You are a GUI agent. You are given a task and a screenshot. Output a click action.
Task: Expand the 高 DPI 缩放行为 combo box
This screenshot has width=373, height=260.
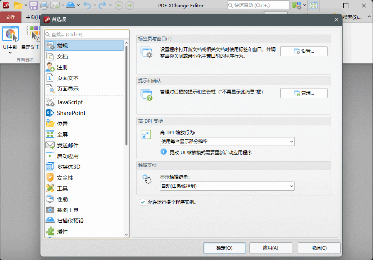tap(227, 142)
